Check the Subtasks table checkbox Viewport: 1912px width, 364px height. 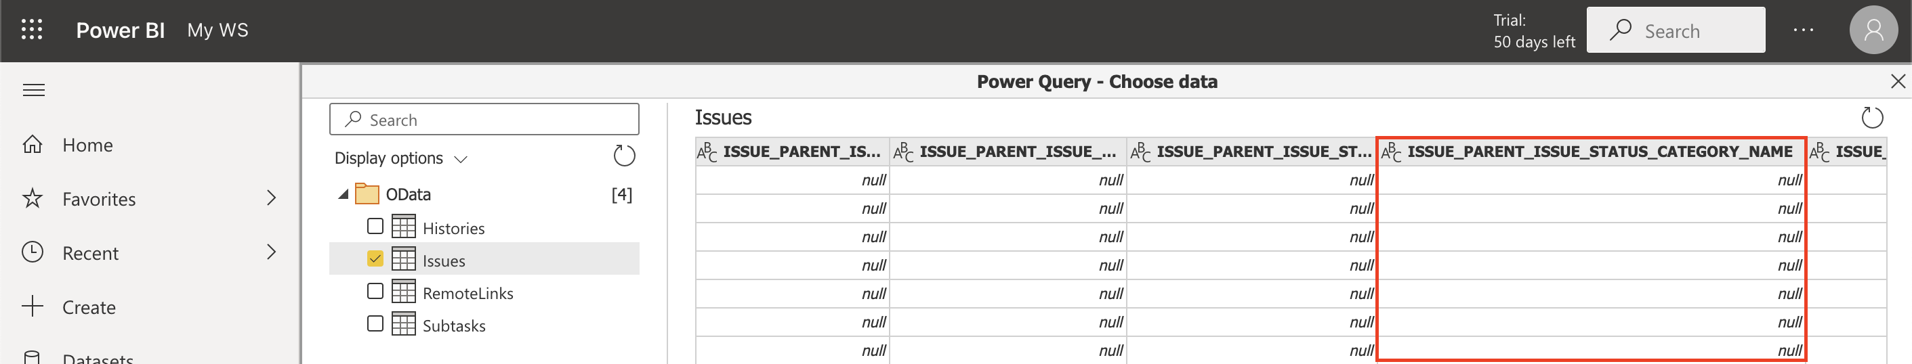pos(375,324)
